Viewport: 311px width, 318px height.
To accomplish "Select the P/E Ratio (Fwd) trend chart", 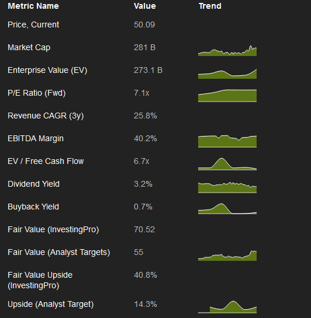I will point(227,96).
